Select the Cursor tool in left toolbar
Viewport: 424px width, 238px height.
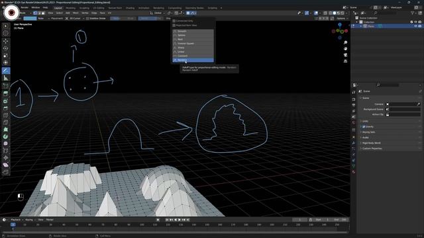click(6, 34)
